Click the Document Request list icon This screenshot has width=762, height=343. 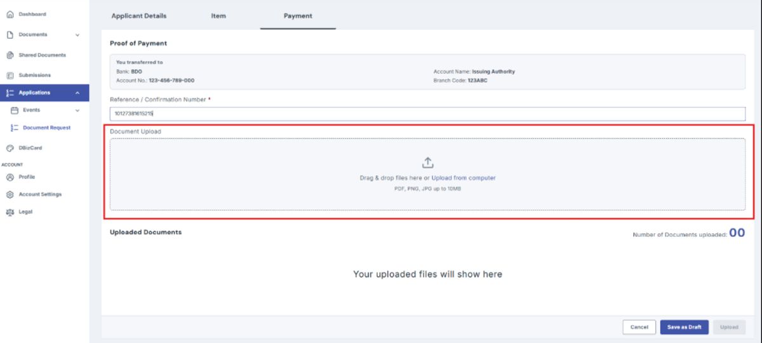15,128
